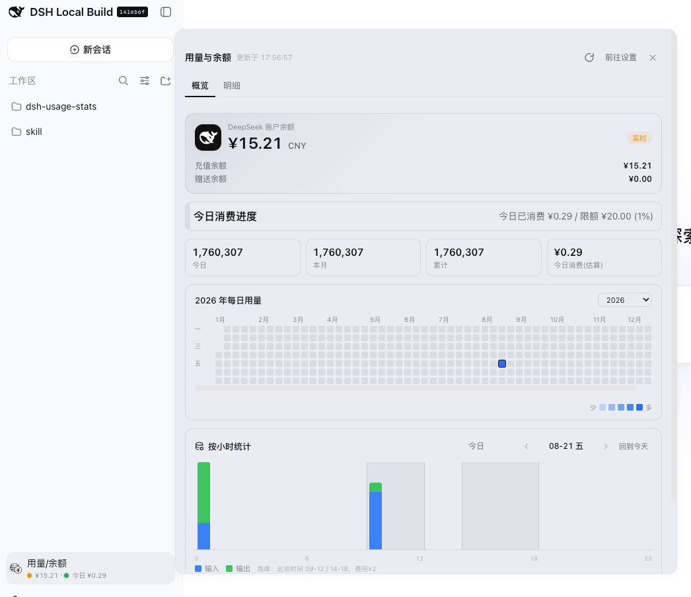
Task: Click the 充值余额 ¥15.21 value
Action: click(x=637, y=166)
